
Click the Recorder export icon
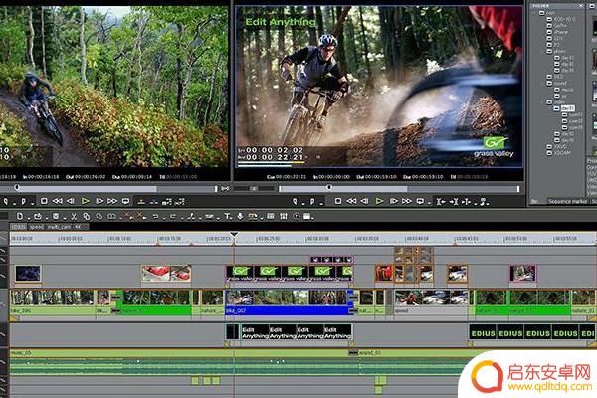click(484, 201)
